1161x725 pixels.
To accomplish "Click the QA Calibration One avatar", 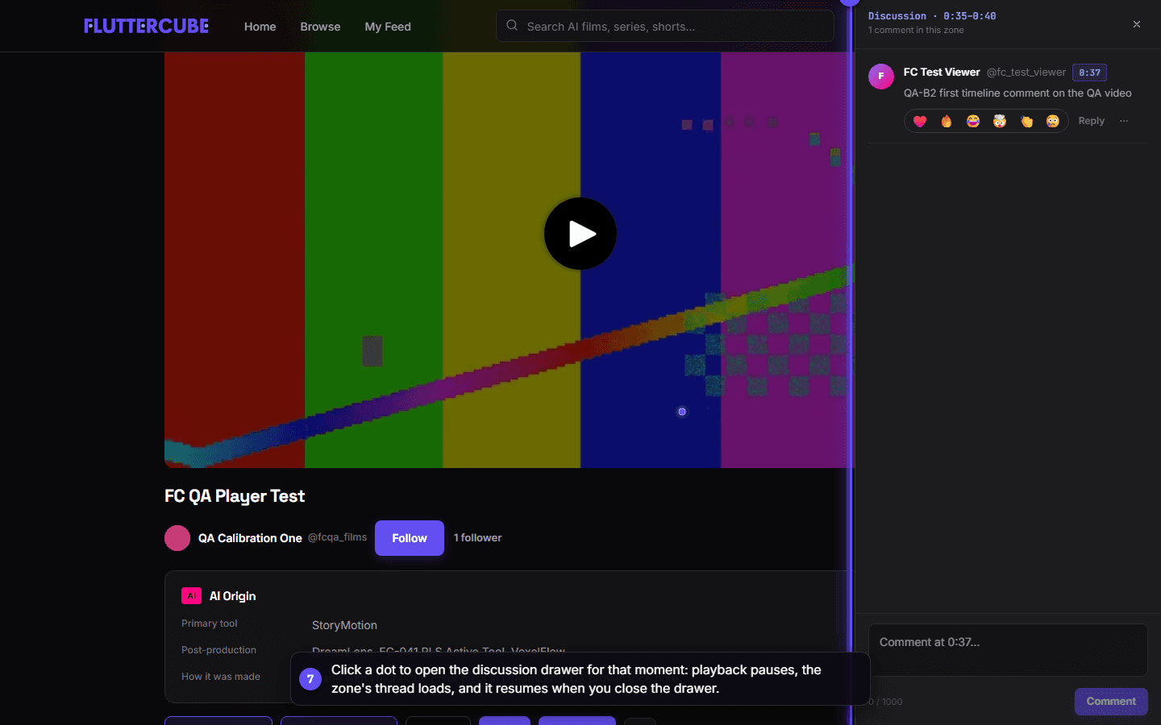I will pyautogui.click(x=177, y=538).
